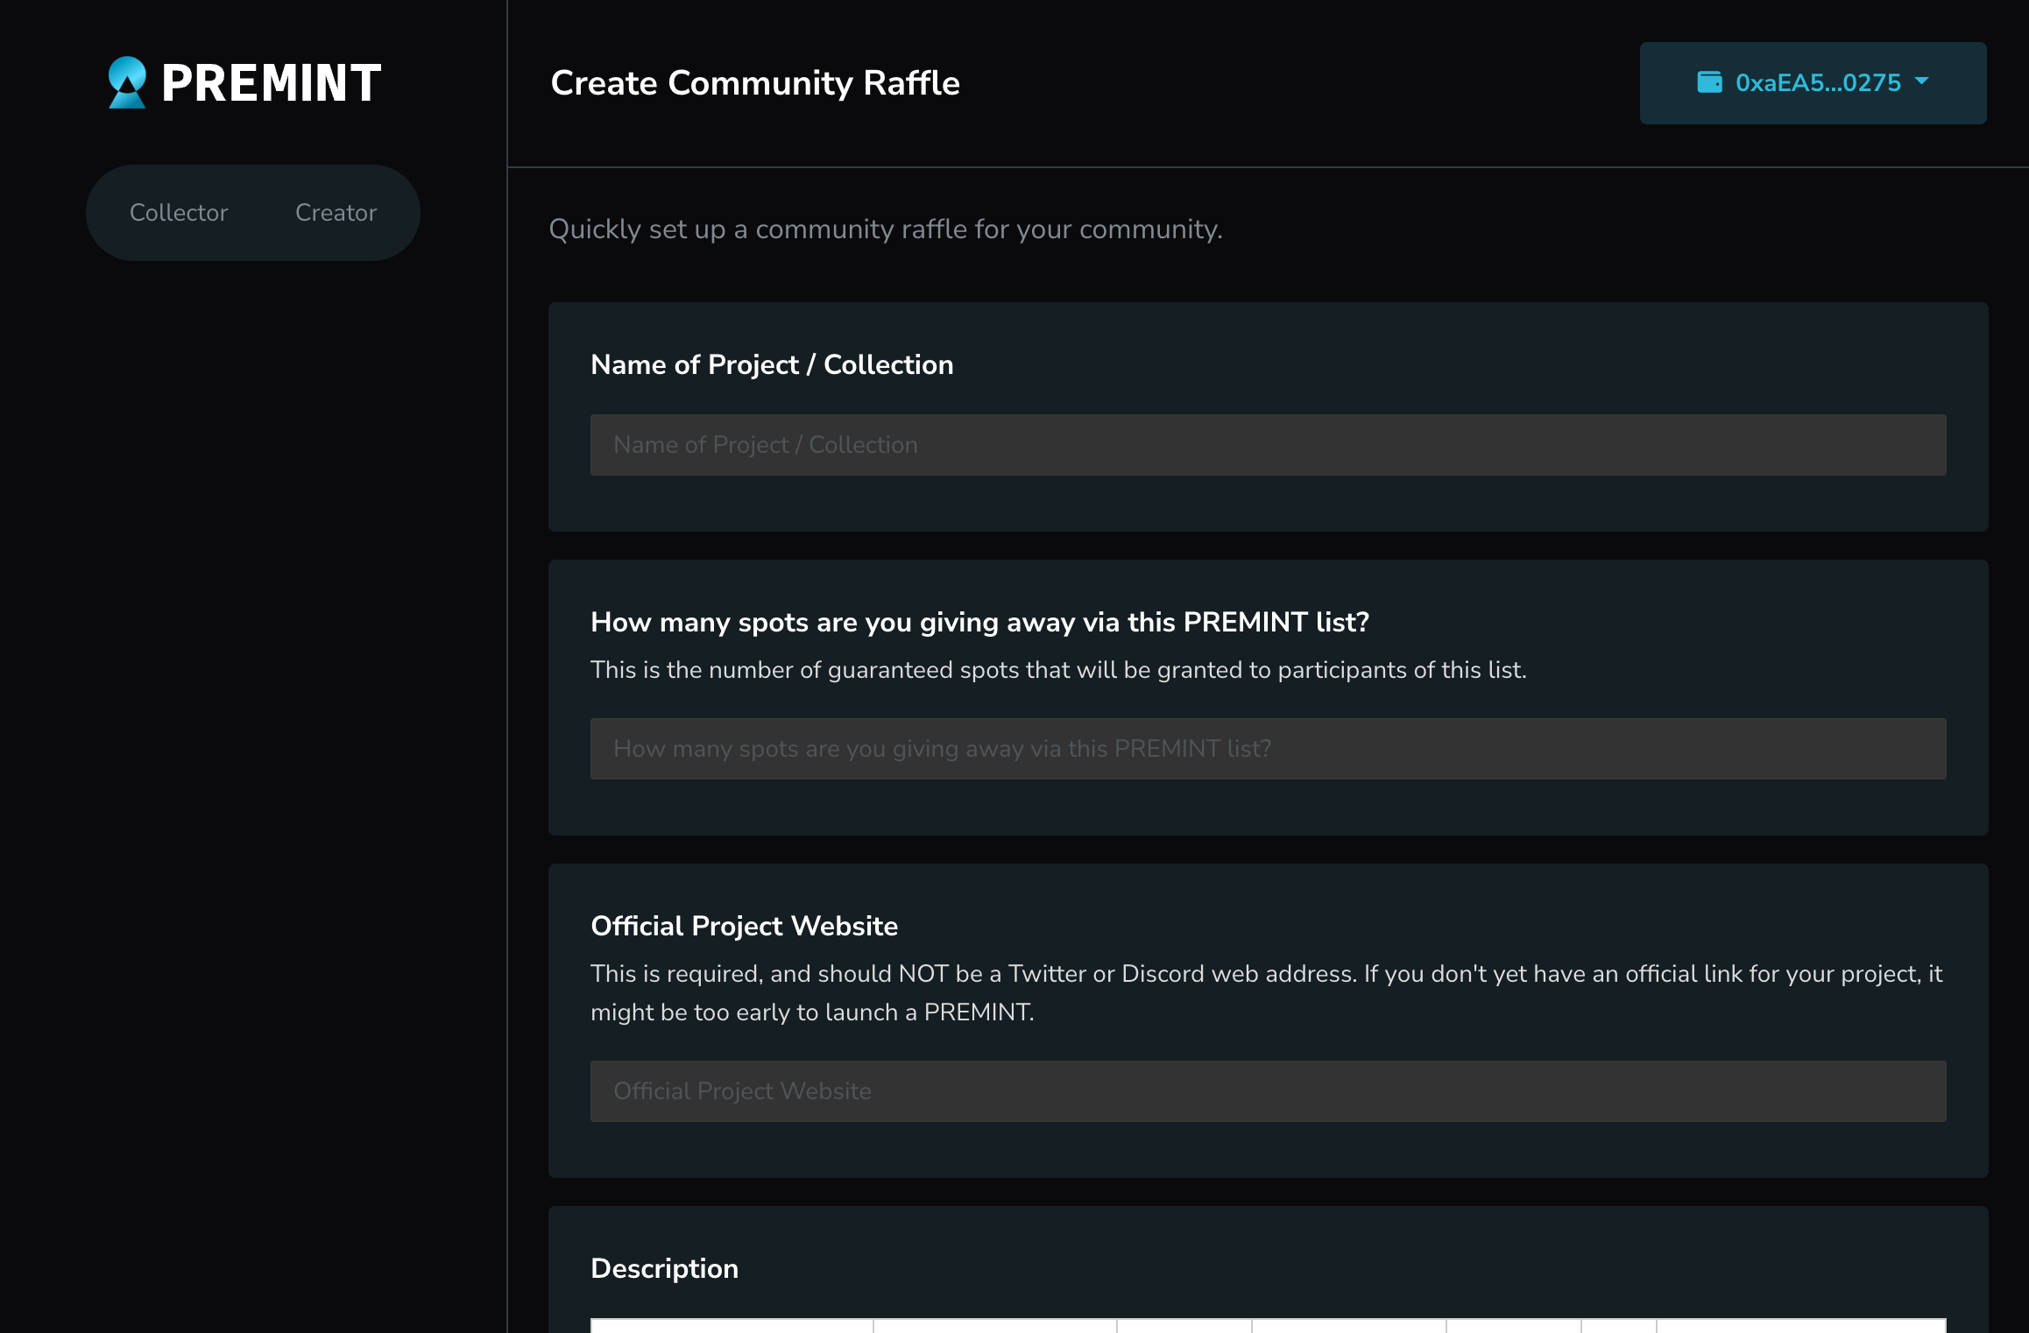The image size is (2029, 1333).
Task: Click the caret arrow beside wallet address
Action: click(x=1922, y=81)
